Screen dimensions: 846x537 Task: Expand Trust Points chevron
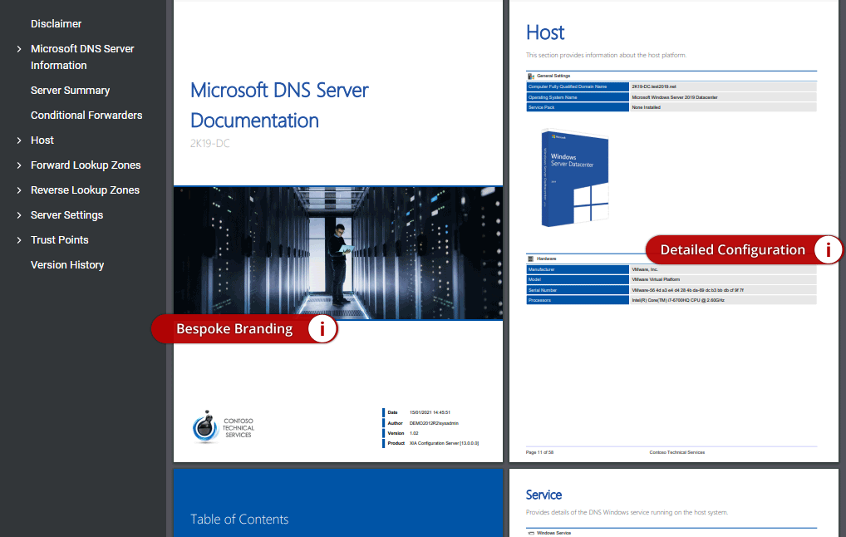pos(19,239)
